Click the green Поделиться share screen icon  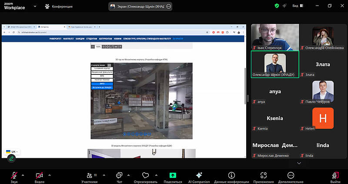[x=173, y=175]
